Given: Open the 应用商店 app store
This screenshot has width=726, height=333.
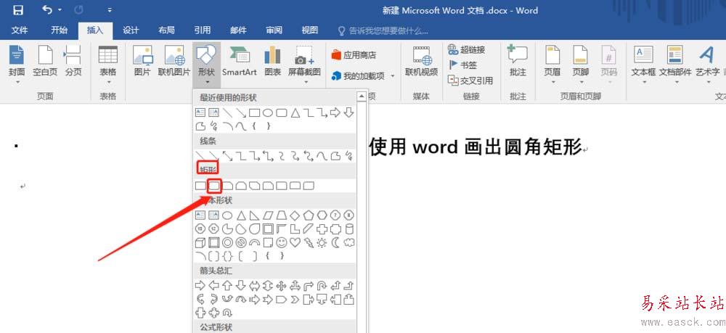Looking at the screenshot, I should (x=354, y=55).
